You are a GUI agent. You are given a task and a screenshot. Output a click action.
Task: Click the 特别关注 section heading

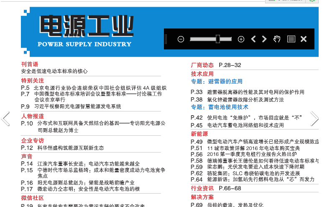coord(33,80)
